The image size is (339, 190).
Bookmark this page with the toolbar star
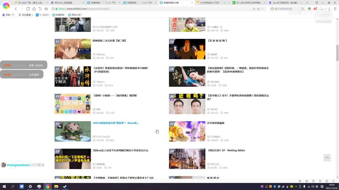(x=46, y=9)
